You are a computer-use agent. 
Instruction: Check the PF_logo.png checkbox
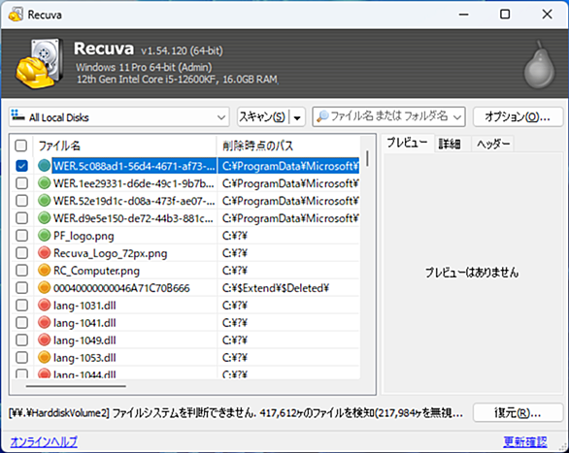pyautogui.click(x=21, y=236)
